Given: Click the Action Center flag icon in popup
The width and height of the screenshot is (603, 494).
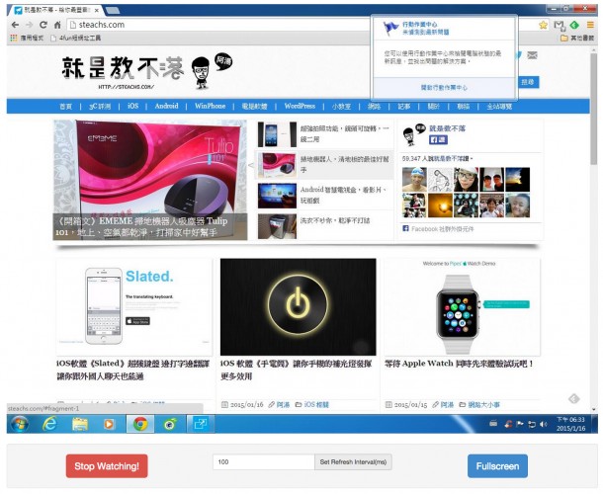Looking at the screenshot, I should coord(390,29).
